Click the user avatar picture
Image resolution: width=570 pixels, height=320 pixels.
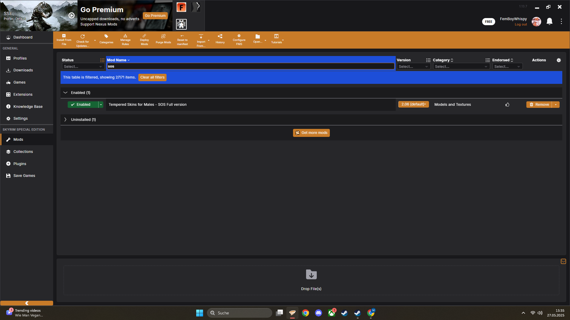(536, 21)
